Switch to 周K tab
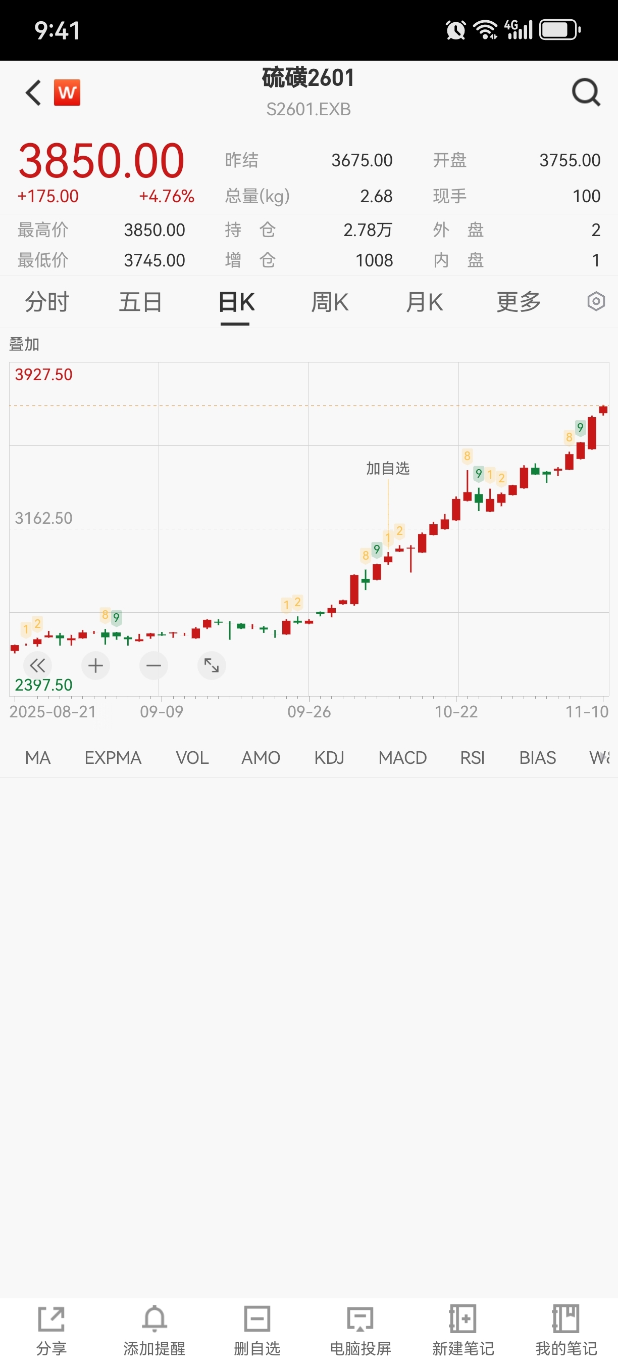 [x=330, y=302]
